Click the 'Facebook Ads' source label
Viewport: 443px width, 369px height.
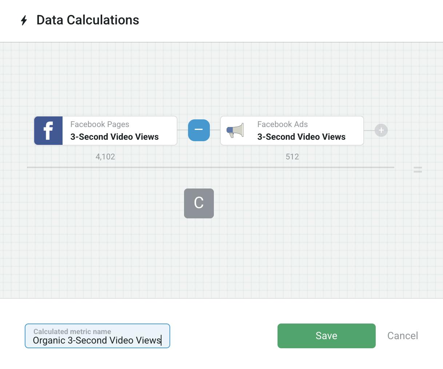tap(282, 124)
